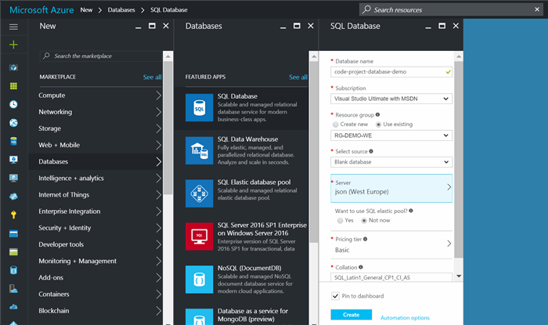Select Internet of Things category

coord(96,195)
